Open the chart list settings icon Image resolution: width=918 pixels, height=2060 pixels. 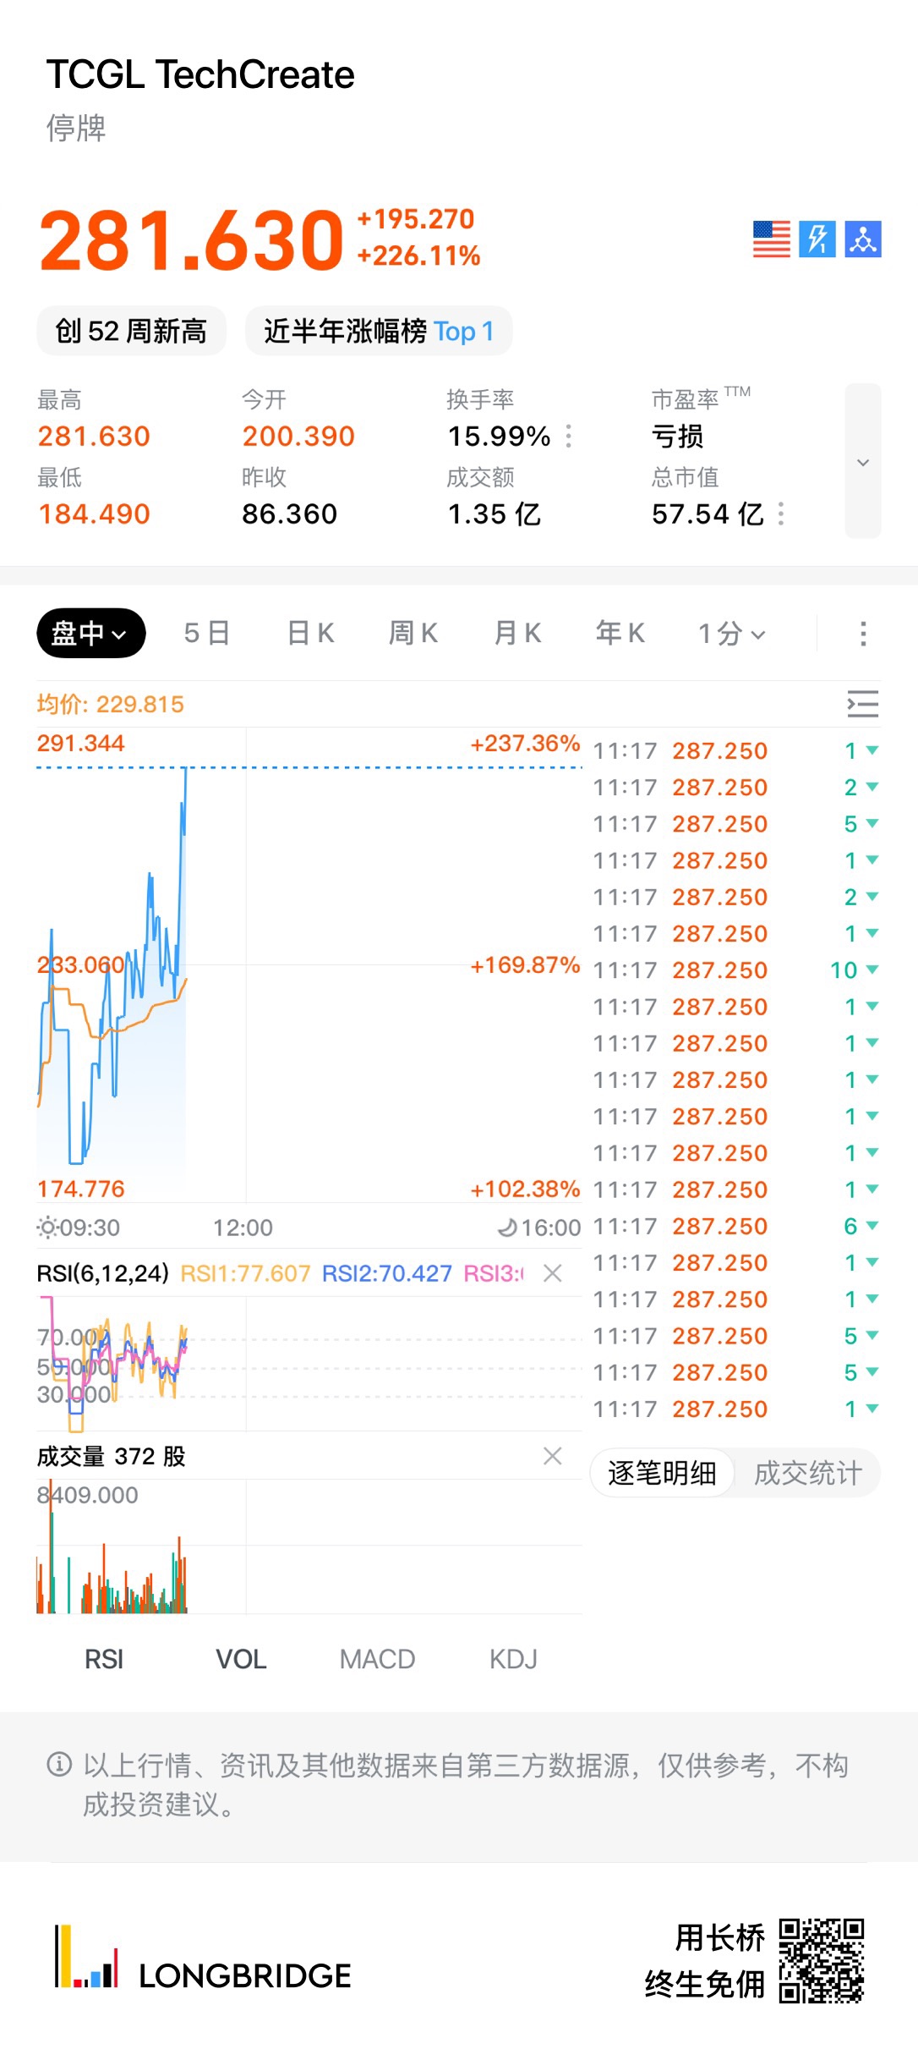tap(863, 704)
